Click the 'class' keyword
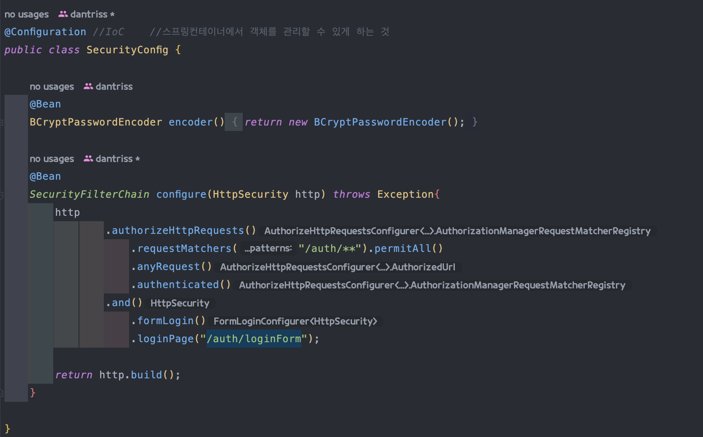 point(64,50)
